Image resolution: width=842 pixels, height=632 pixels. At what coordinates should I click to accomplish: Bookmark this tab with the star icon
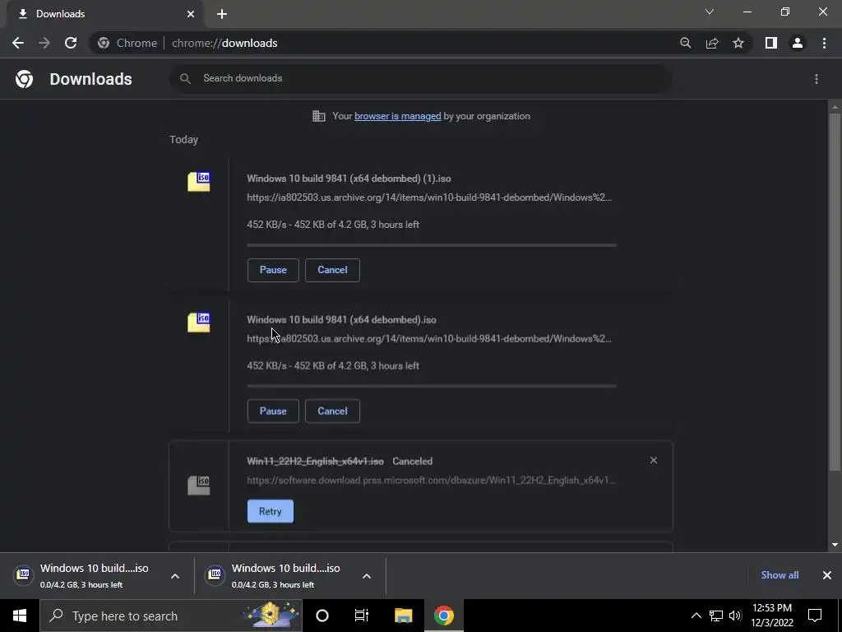738,43
